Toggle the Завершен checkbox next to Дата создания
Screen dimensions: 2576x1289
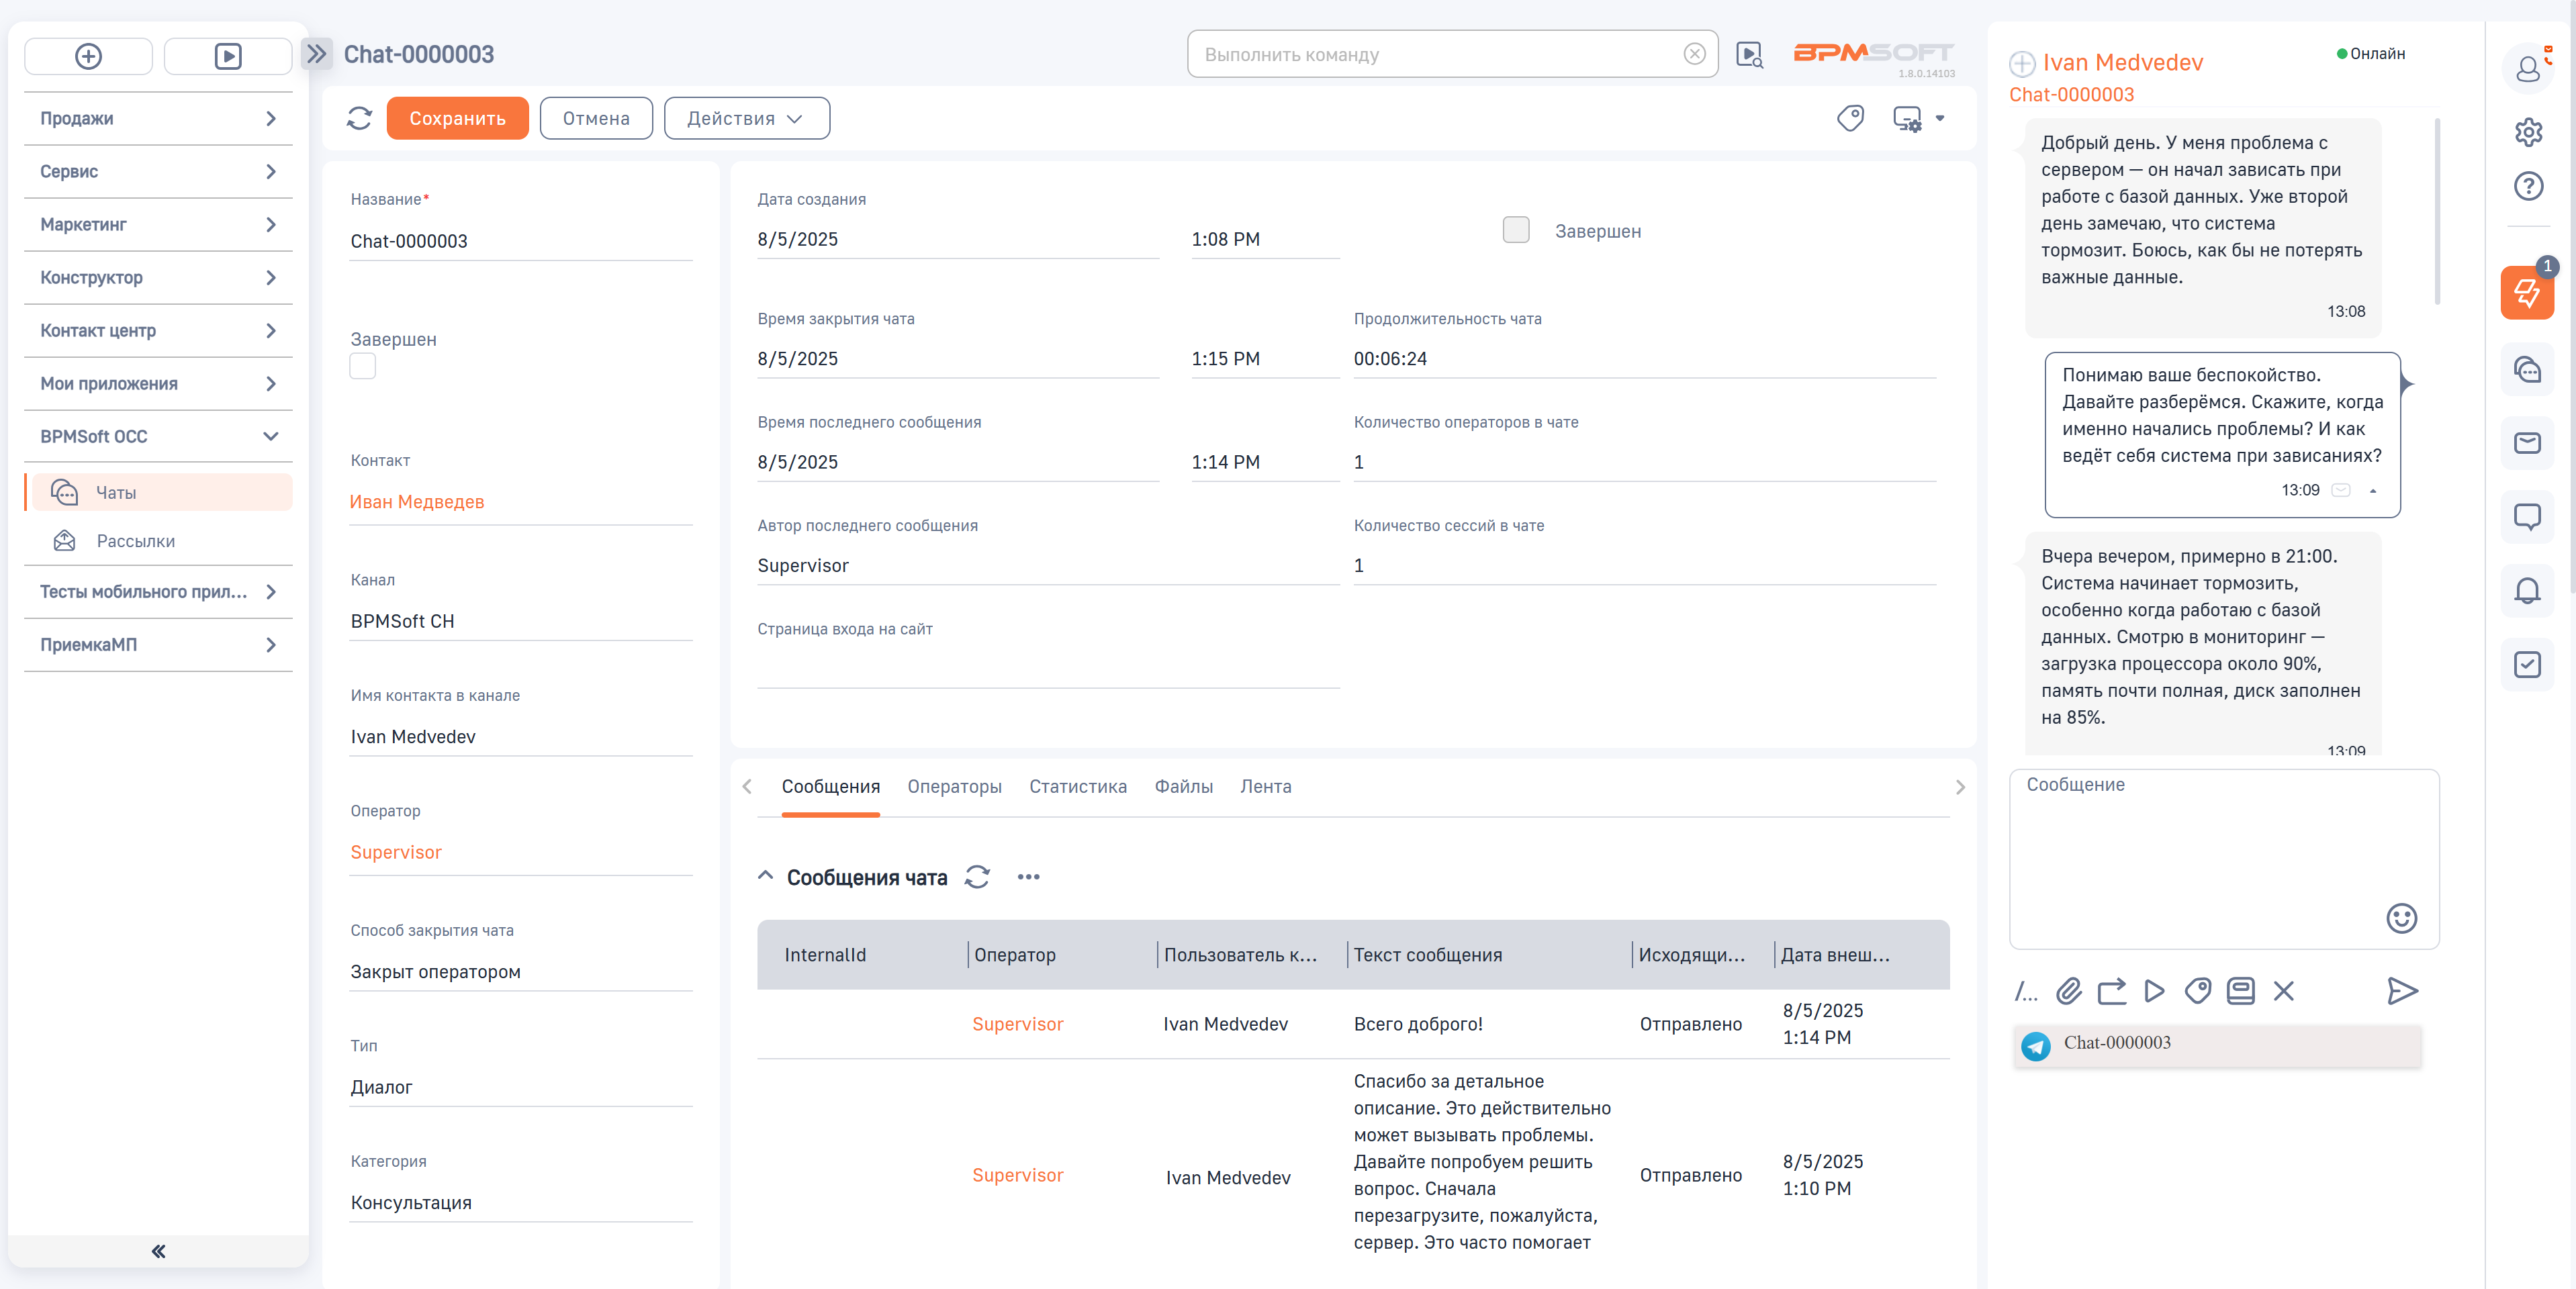(1516, 230)
